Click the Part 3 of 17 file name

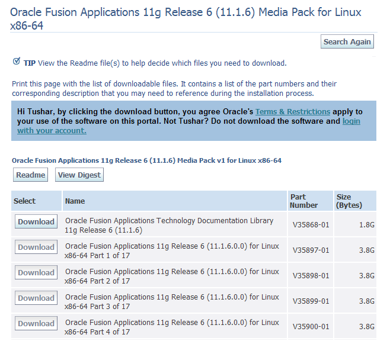pyautogui.click(x=172, y=301)
